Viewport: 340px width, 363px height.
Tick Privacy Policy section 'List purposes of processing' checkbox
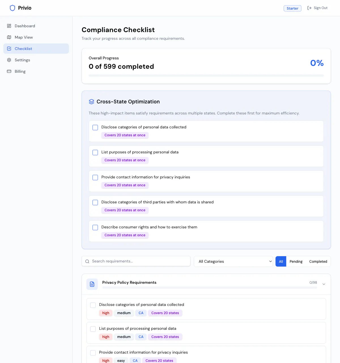tap(93, 329)
